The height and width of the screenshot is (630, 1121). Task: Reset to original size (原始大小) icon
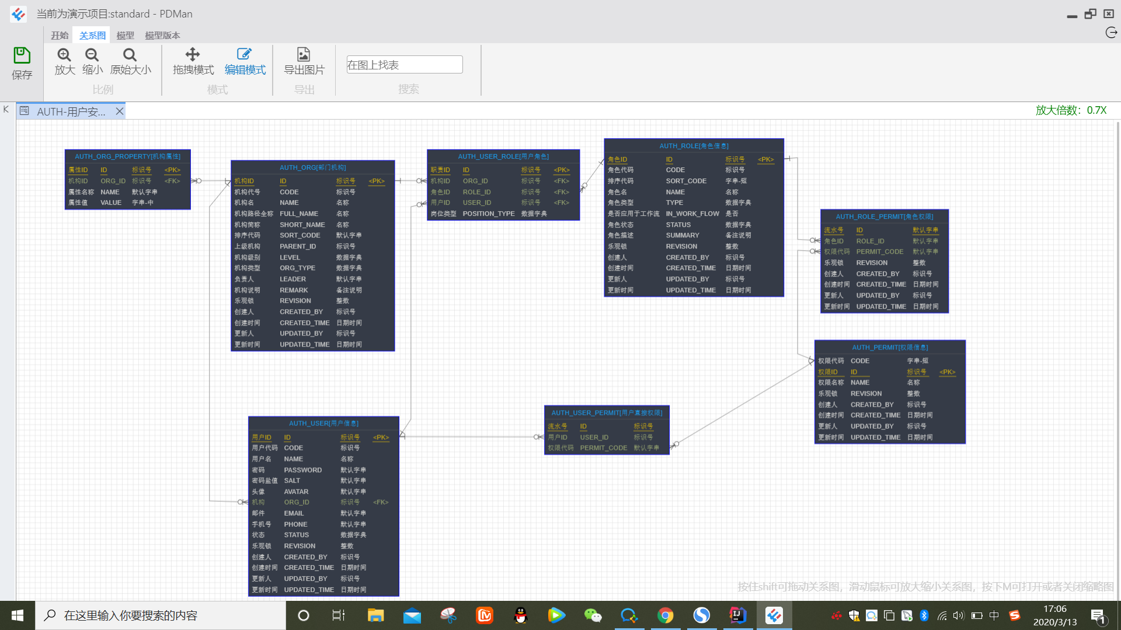[x=130, y=55]
